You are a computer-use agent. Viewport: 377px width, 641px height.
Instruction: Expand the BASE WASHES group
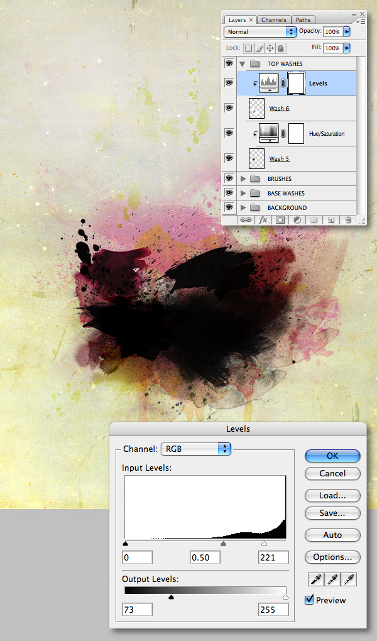click(243, 193)
